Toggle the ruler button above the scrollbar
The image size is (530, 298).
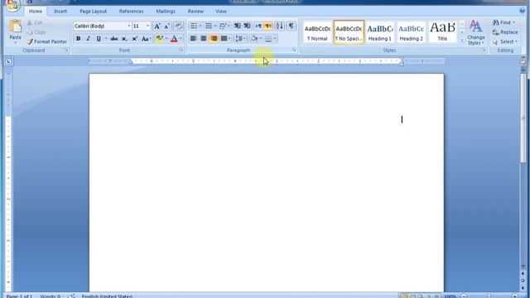(523, 61)
